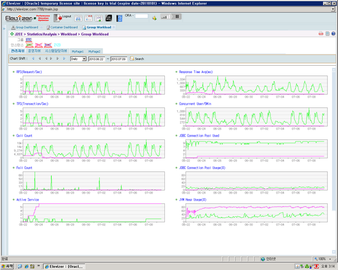Image resolution: width=338 pixels, height=270 pixels.
Task: Click the Active Service chart title
Action: pos(28,200)
